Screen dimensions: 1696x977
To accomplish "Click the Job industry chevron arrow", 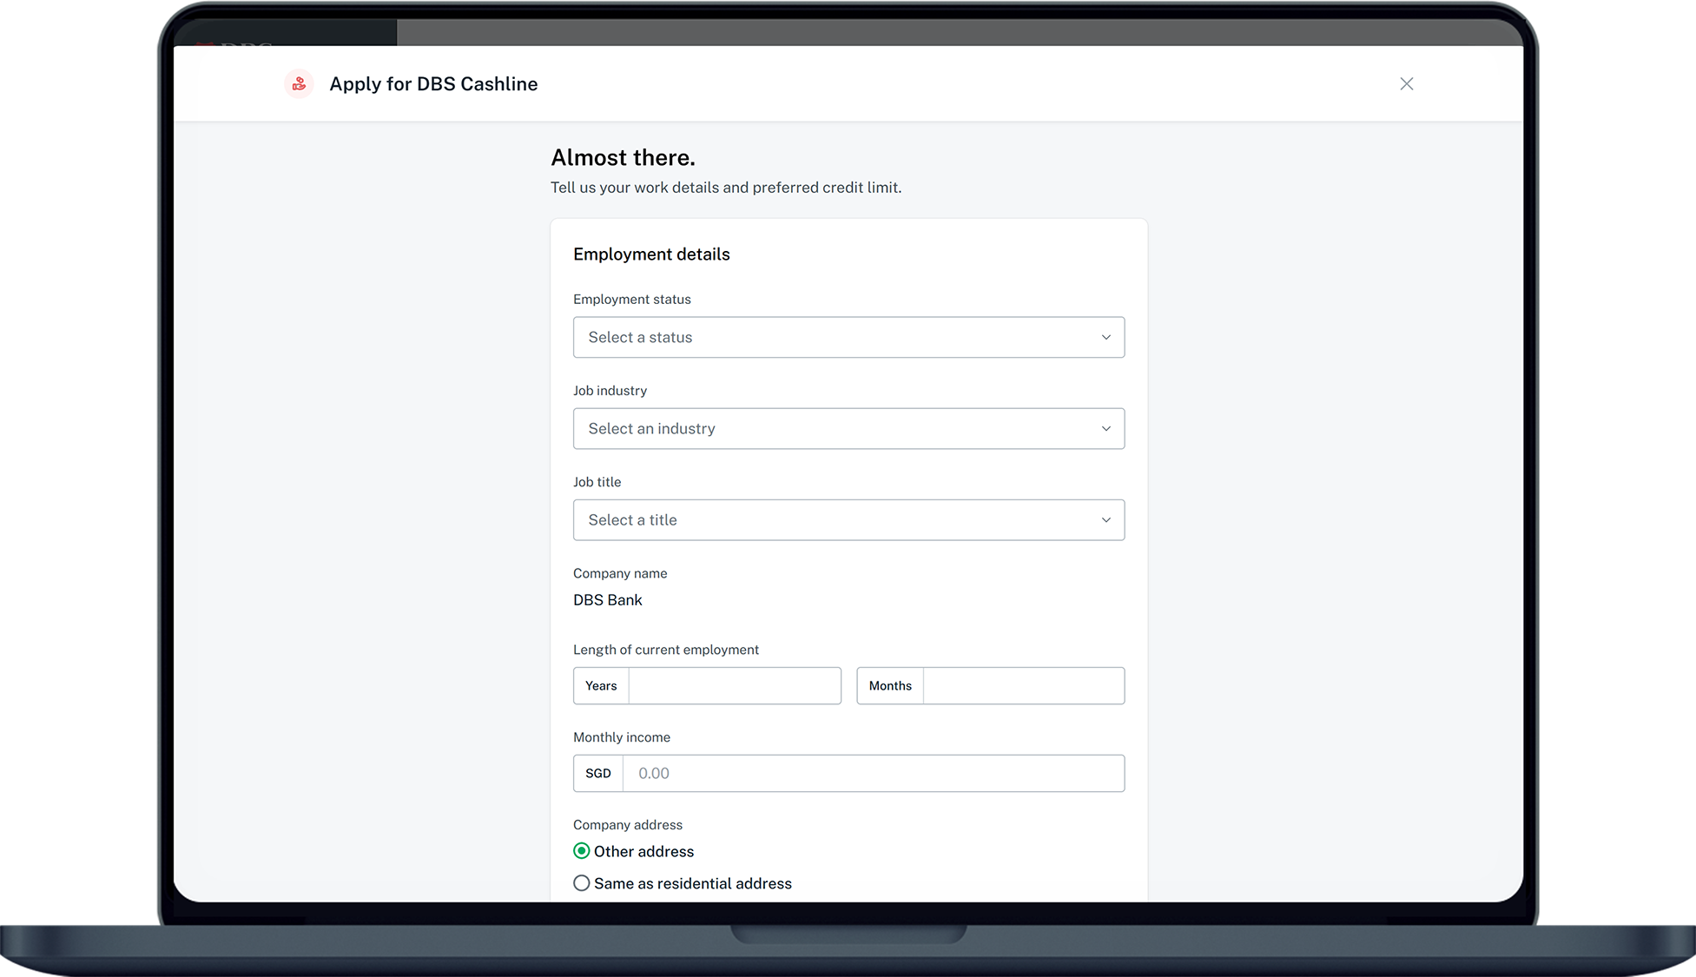I will [1105, 429].
